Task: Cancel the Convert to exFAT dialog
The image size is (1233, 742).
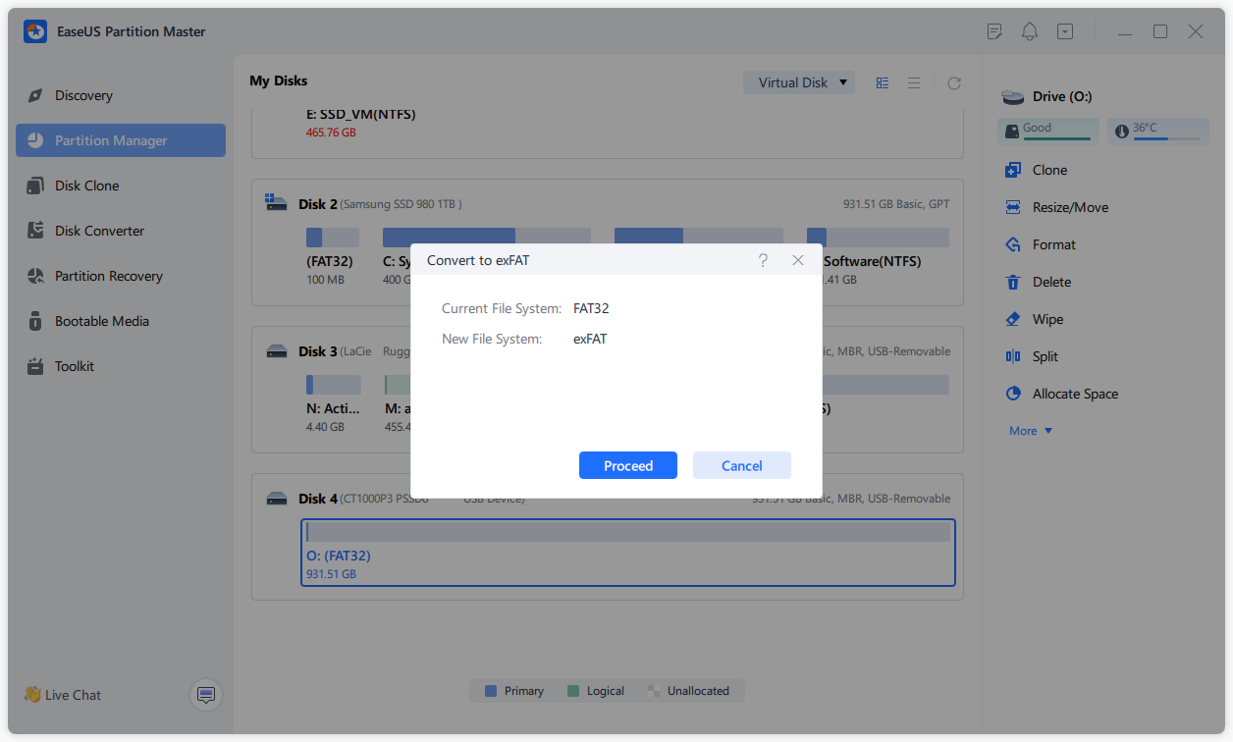Action: 742,465
